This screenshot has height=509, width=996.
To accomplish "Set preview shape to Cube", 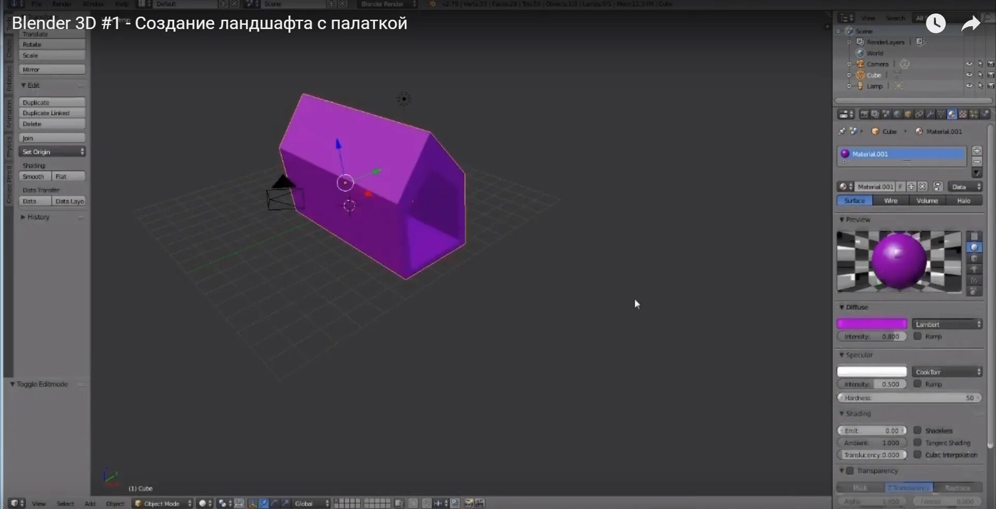I will click(x=974, y=258).
